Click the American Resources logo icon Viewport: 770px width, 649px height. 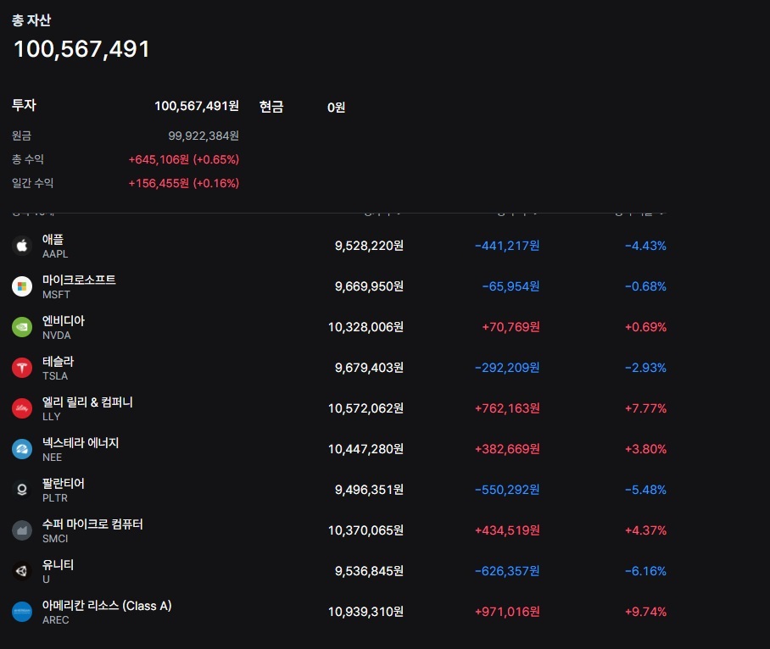pyautogui.click(x=21, y=612)
